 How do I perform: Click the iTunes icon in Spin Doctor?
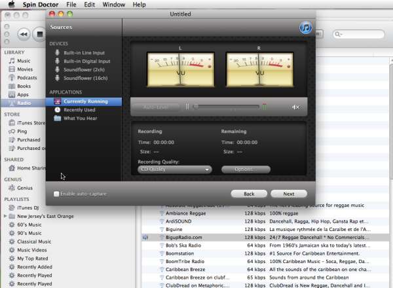point(305,27)
